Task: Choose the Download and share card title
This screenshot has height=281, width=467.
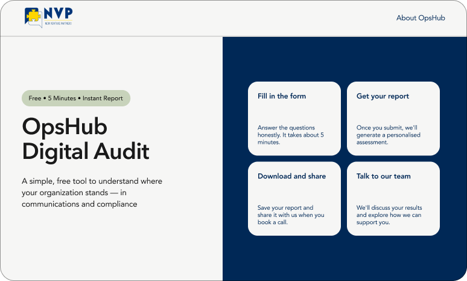Action: coord(291,176)
